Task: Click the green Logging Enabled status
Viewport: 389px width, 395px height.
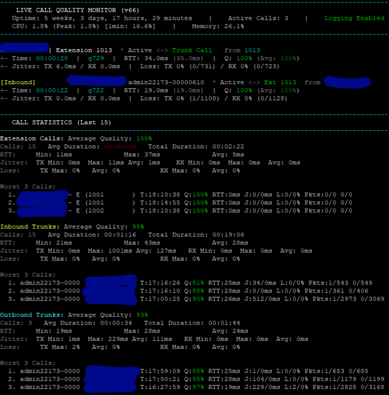Action: [x=354, y=18]
